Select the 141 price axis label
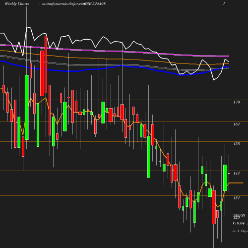Viewport: 248px width, 248px height. pos(237,173)
